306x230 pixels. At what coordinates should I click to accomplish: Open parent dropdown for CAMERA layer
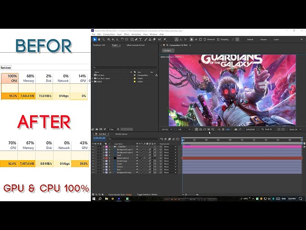click(170, 147)
